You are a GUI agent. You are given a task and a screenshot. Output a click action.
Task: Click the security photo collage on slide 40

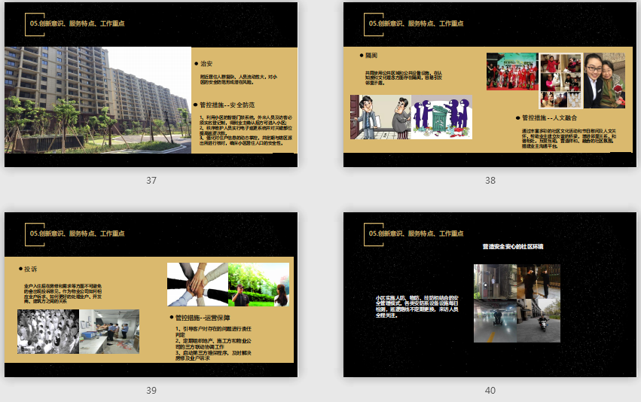pos(517,303)
